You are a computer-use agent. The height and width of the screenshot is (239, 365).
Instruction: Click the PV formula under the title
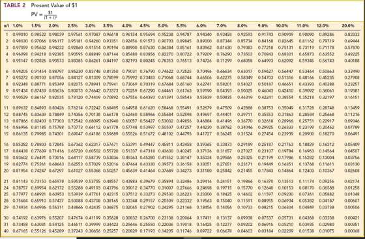tap(44, 15)
